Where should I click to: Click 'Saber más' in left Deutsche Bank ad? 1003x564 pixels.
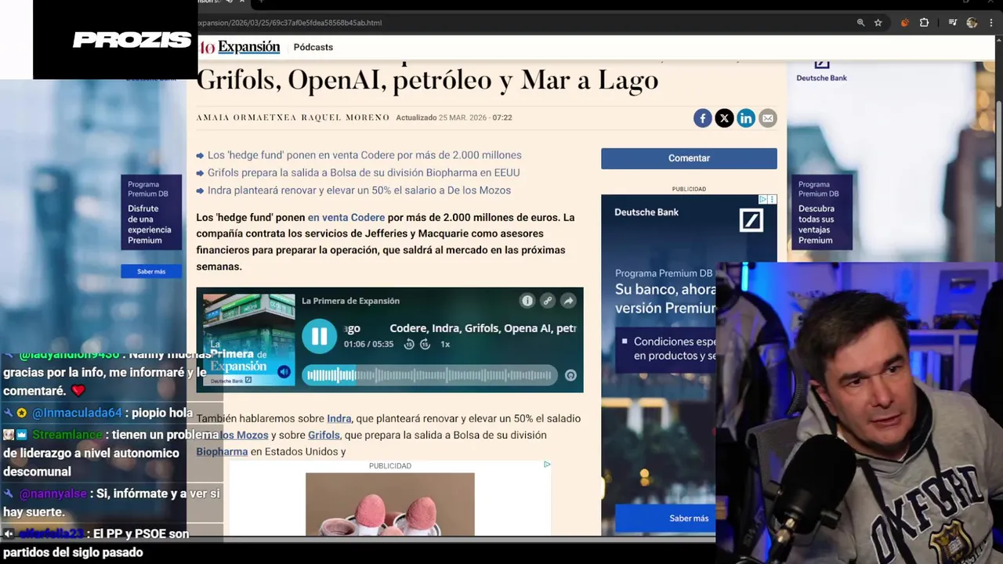pos(151,272)
